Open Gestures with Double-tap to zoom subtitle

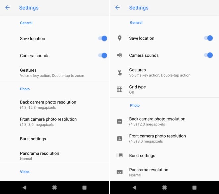52,73
